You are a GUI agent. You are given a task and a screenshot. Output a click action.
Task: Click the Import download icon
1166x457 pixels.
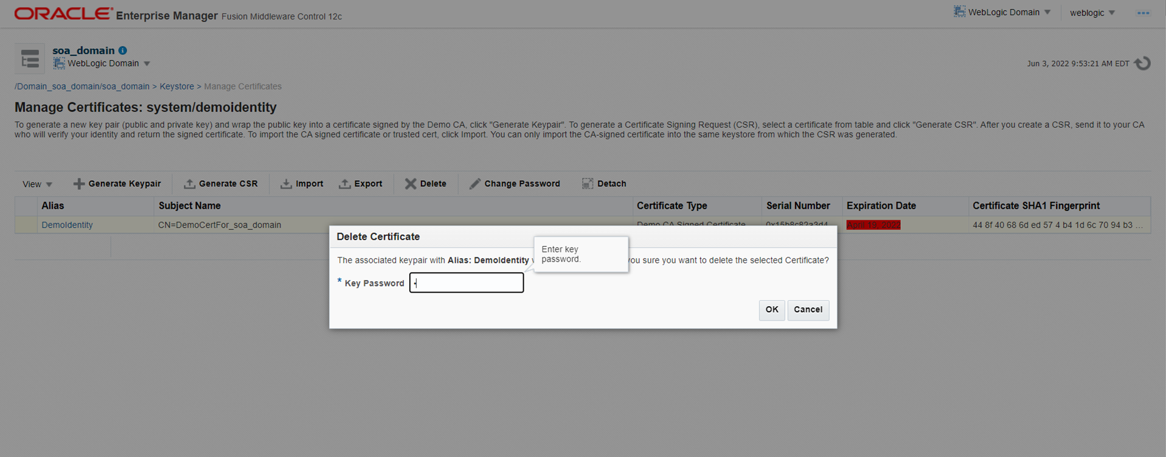pyautogui.click(x=286, y=184)
